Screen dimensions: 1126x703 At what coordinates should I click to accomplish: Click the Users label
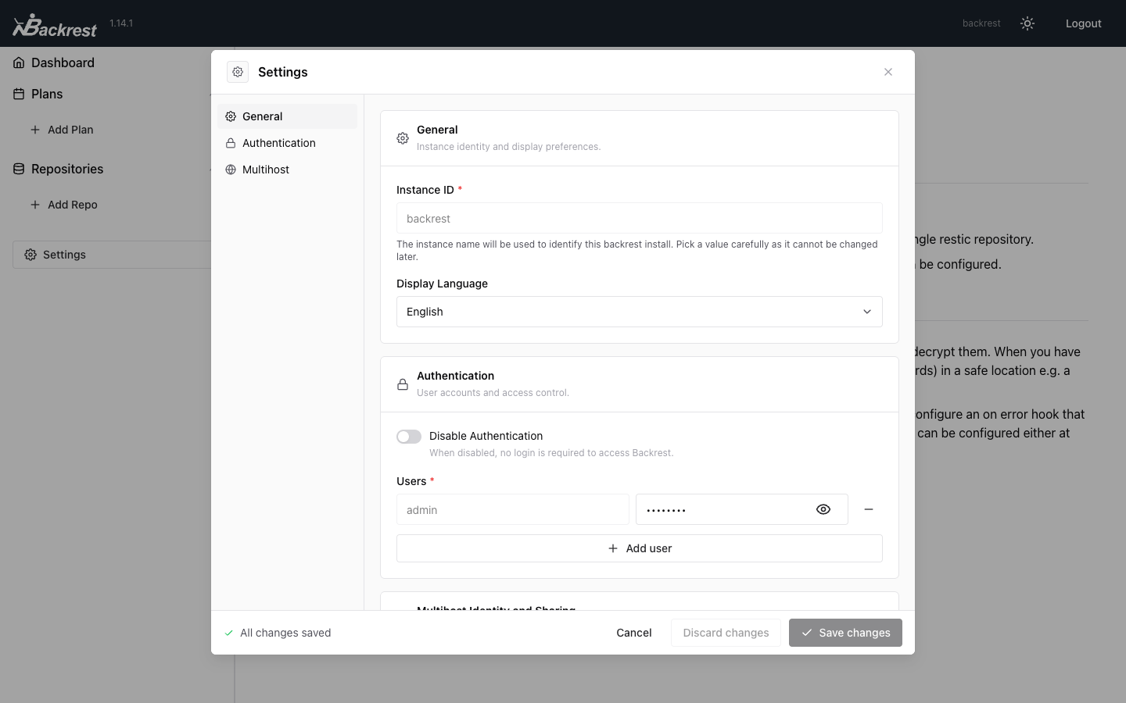click(411, 481)
